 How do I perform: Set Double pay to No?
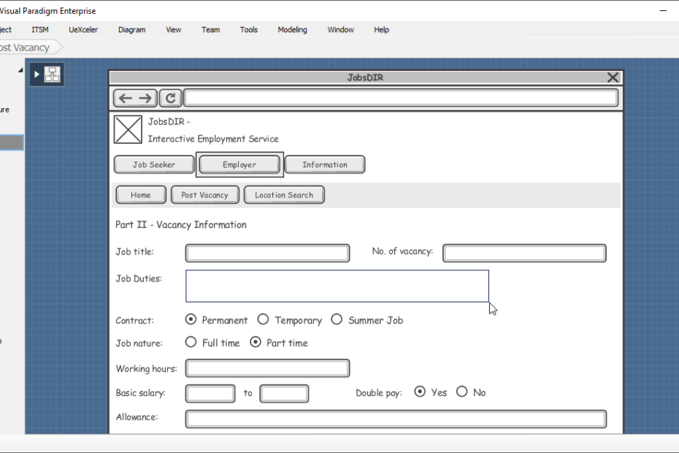pyautogui.click(x=461, y=392)
